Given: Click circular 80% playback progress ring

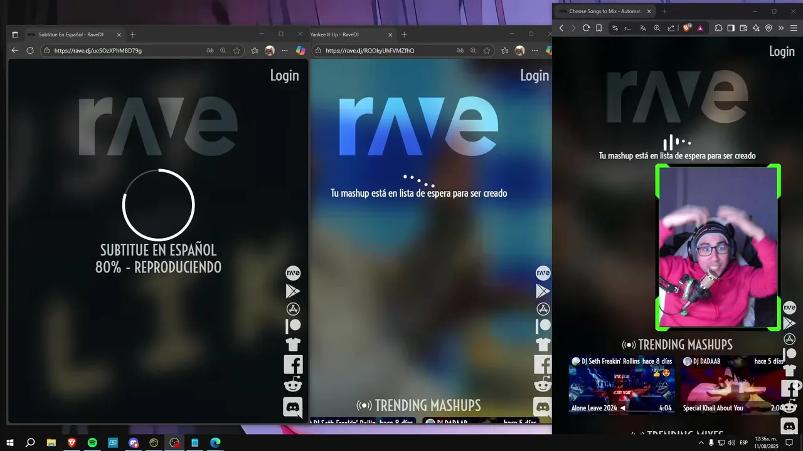Looking at the screenshot, I should [x=158, y=205].
